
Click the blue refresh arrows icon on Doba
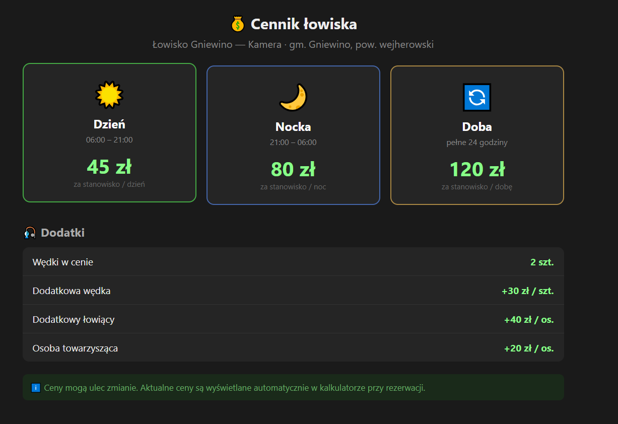(x=476, y=97)
